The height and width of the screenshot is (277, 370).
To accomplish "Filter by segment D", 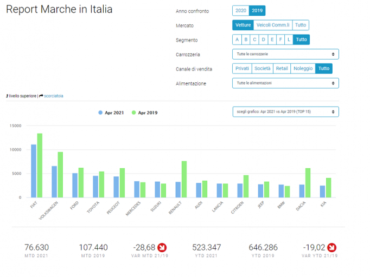I will pos(263,39).
